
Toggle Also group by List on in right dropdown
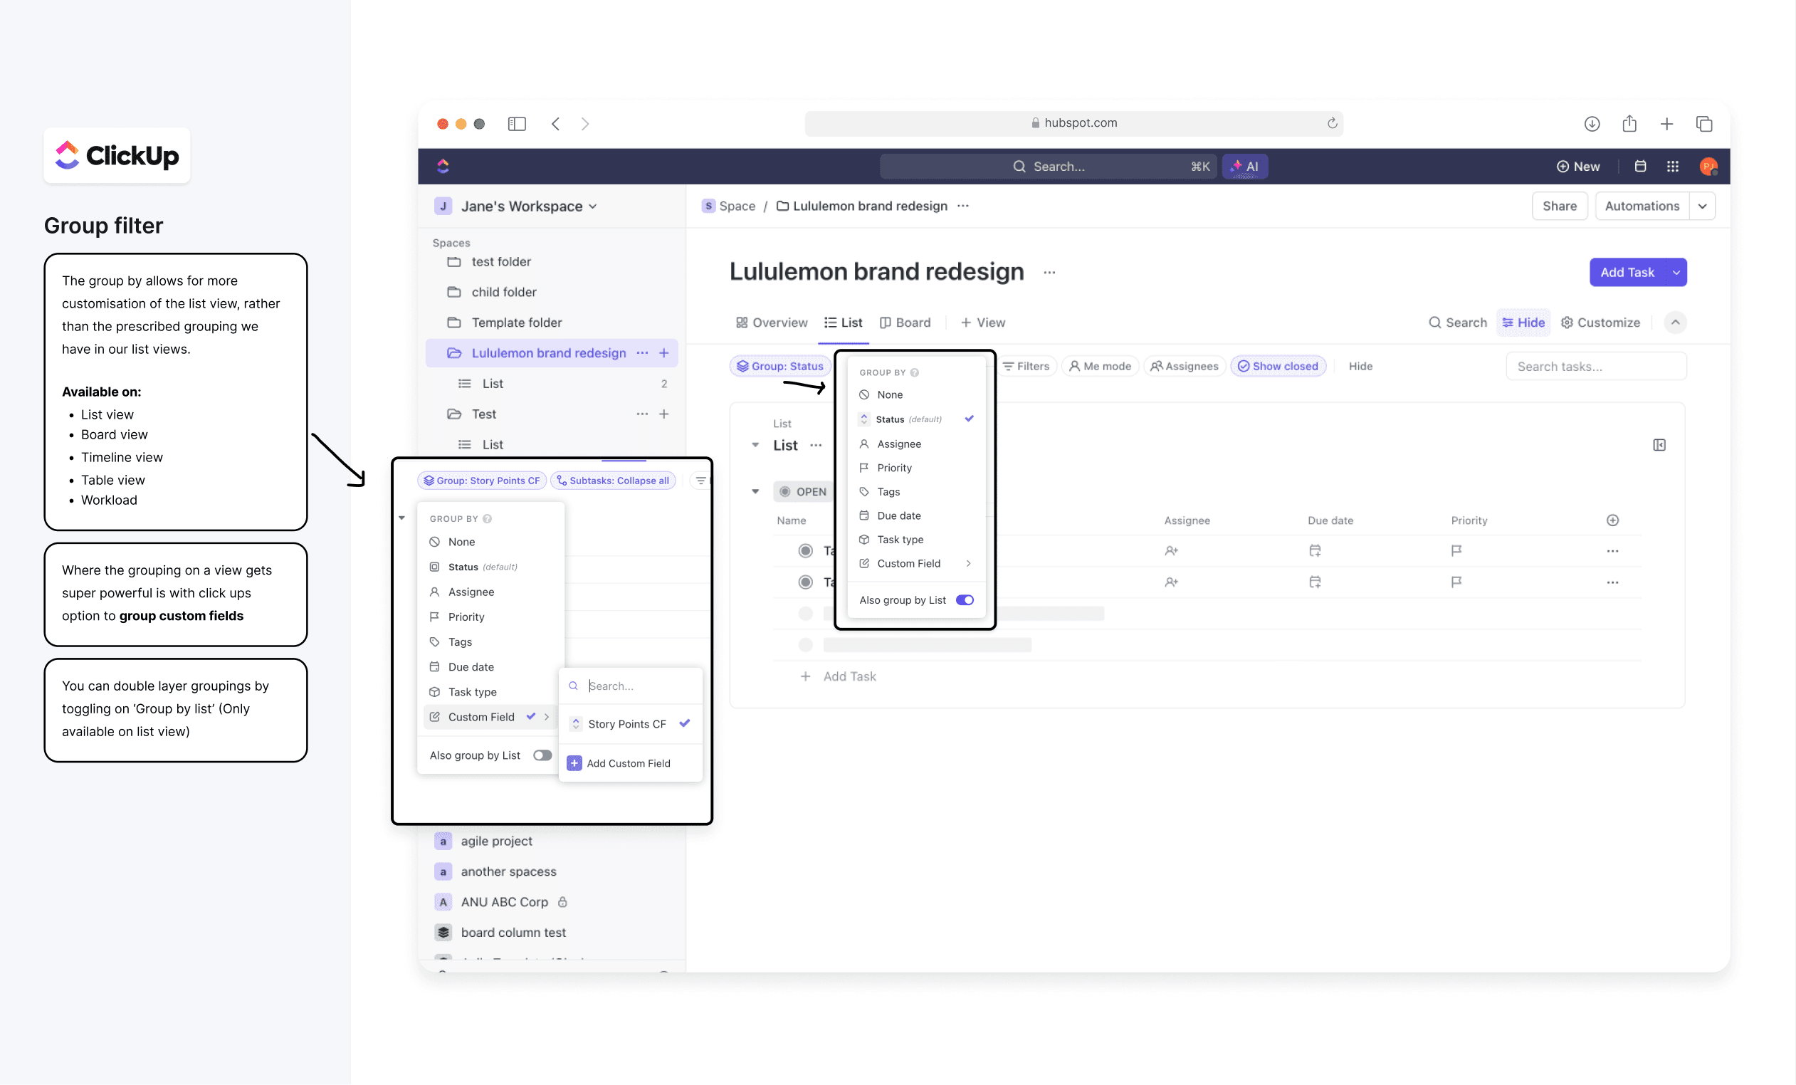point(965,600)
